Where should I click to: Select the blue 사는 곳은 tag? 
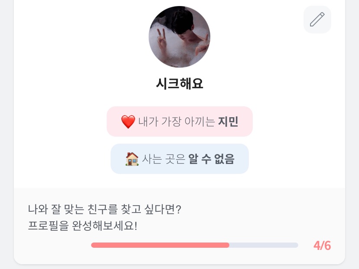[179, 159]
